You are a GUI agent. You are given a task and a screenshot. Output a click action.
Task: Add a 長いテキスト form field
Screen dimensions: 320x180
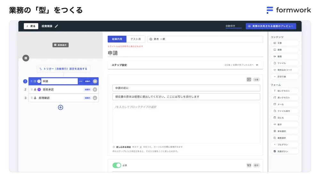[285, 98]
